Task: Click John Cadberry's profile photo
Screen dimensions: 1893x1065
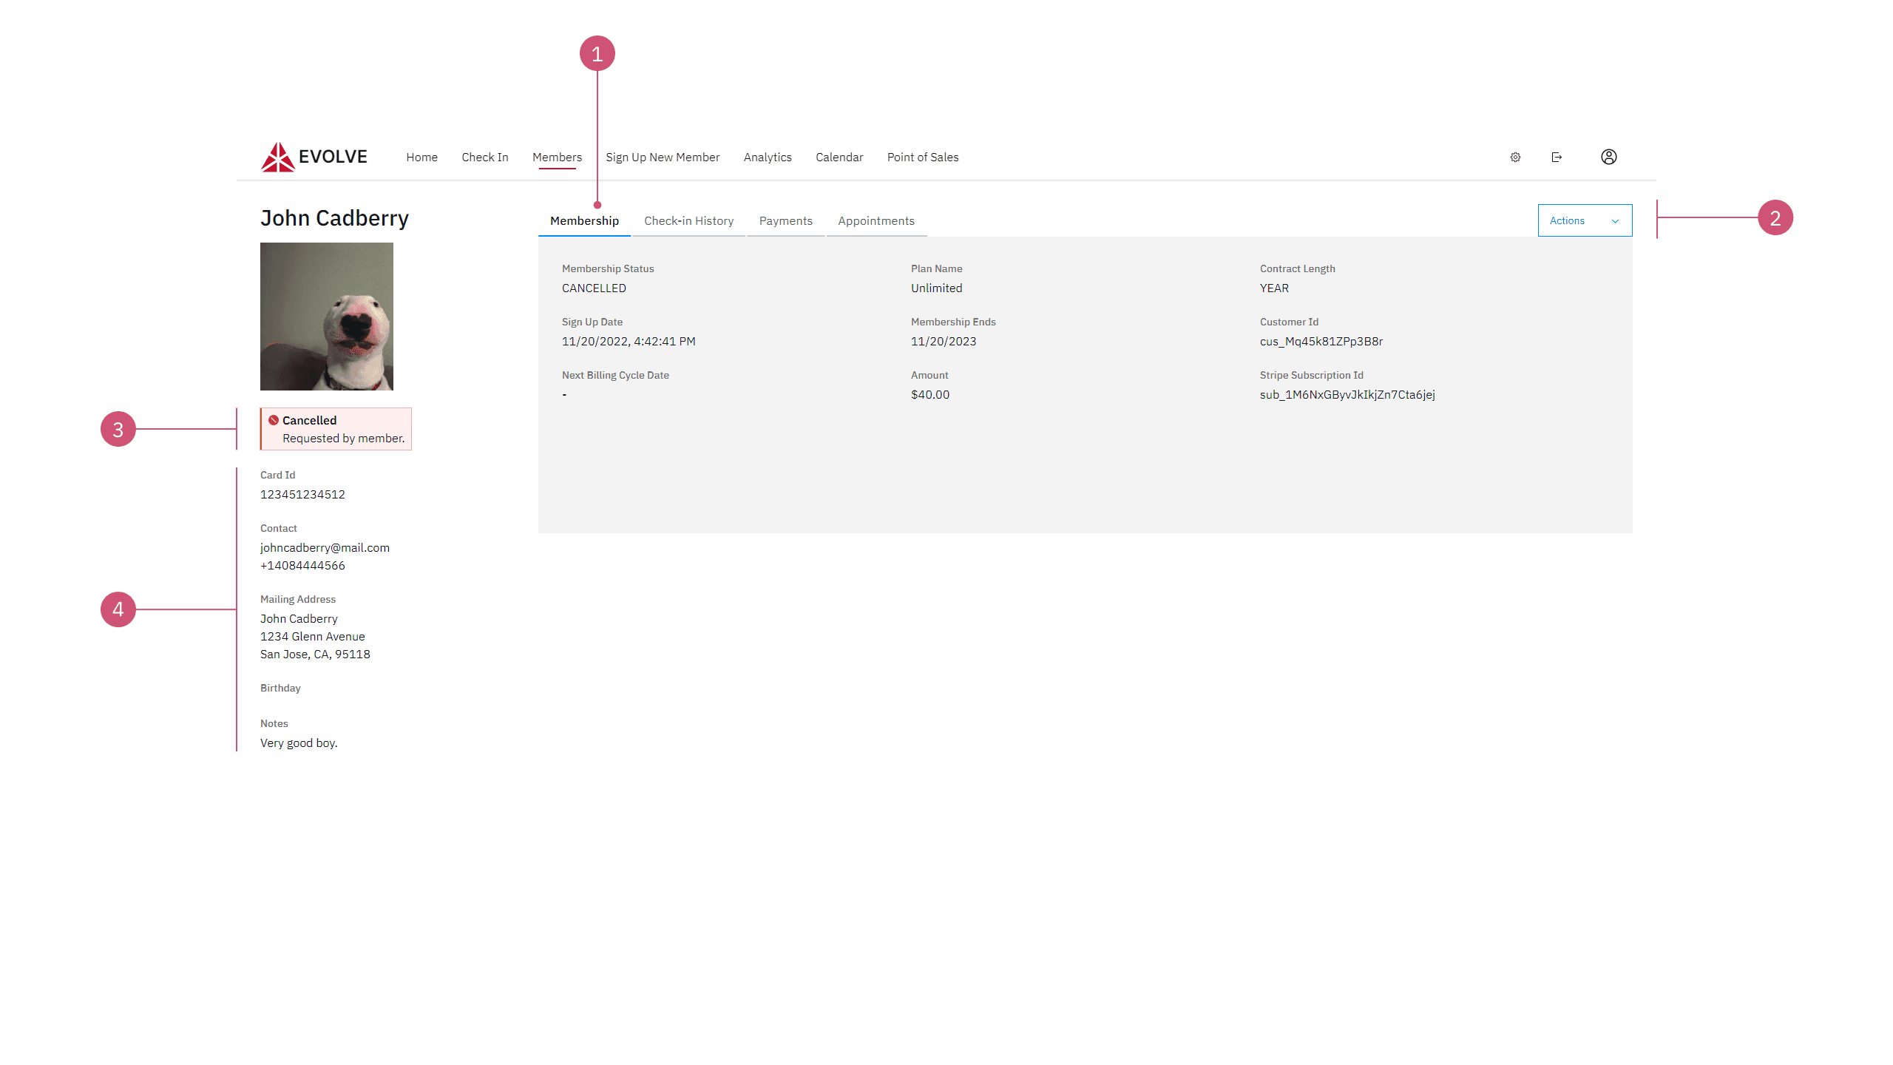Action: (x=327, y=317)
